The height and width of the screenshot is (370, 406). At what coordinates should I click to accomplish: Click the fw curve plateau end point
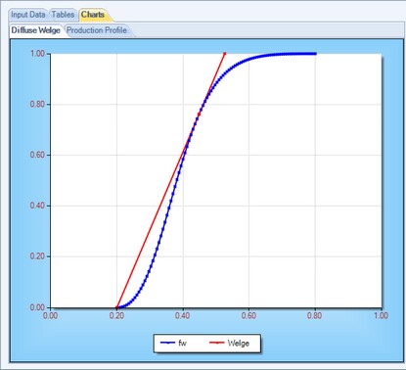[x=315, y=54]
